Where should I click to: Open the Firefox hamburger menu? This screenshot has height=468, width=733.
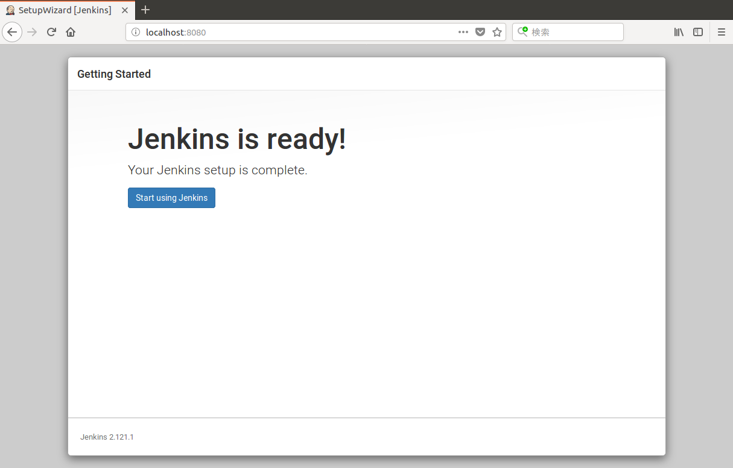coord(722,32)
